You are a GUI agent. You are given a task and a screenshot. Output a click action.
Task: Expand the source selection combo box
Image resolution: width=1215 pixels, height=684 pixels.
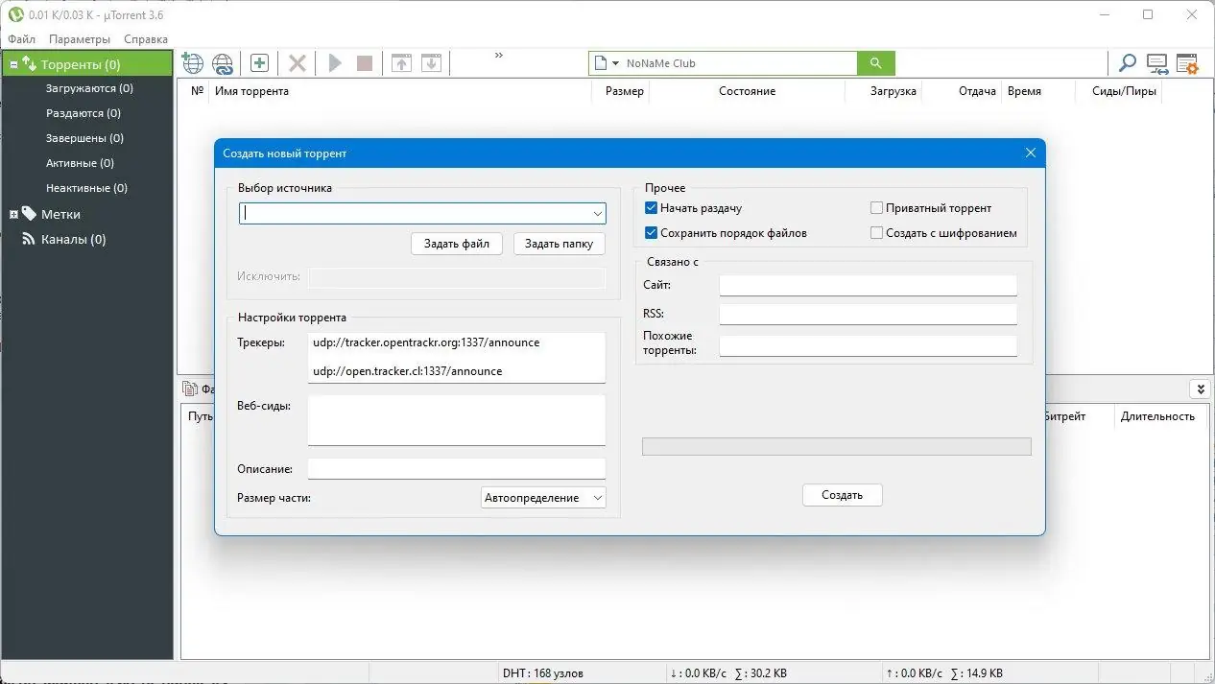tap(598, 213)
